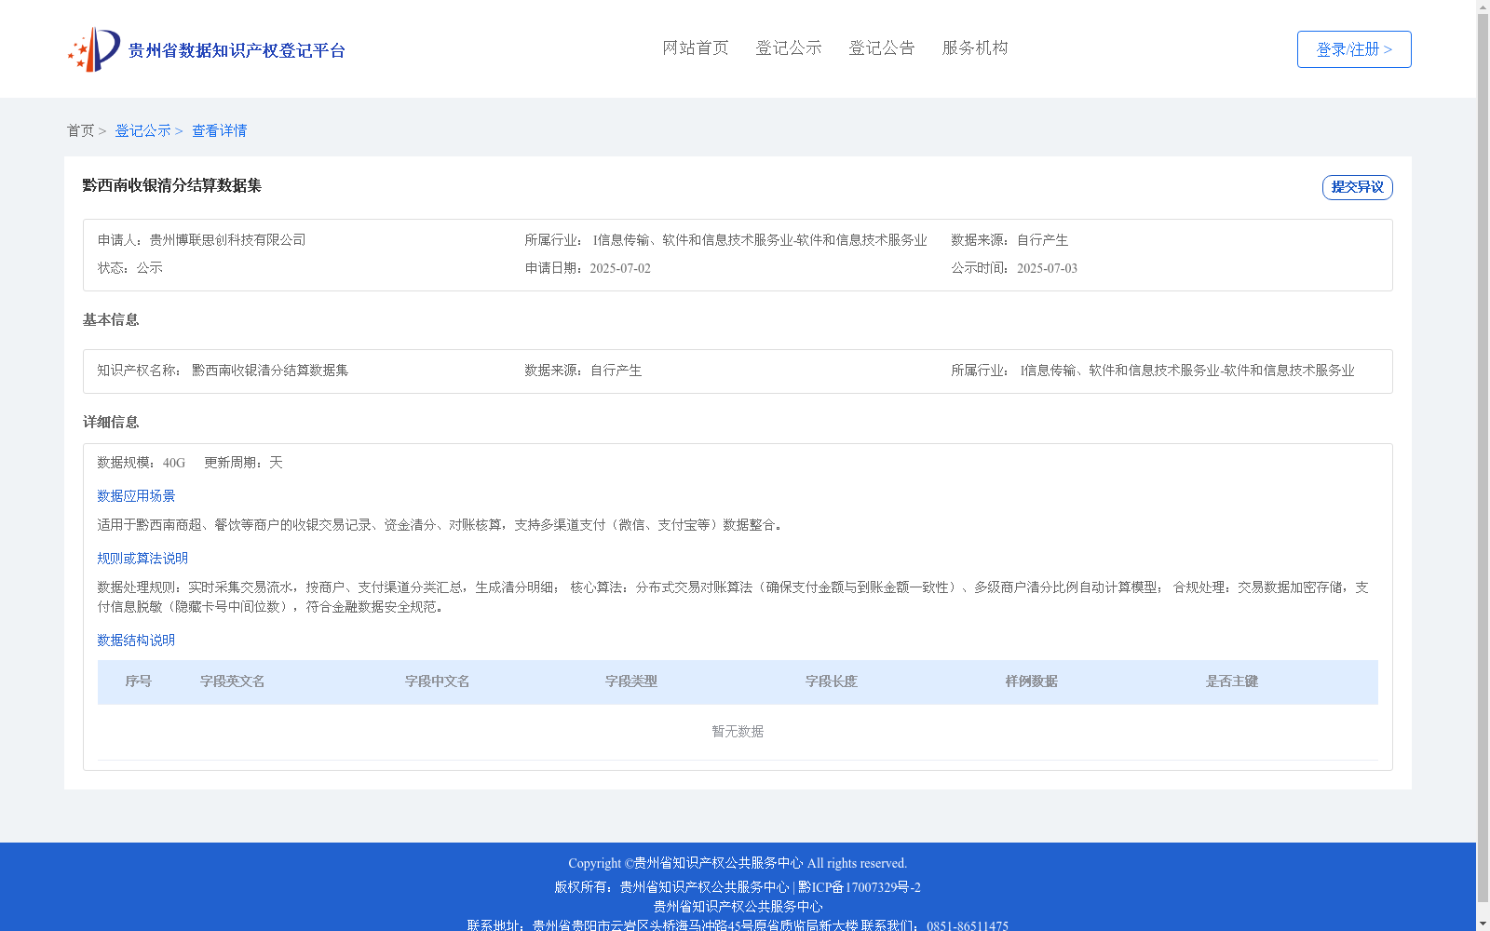
Task: Click applicant 贵州博联思创科技有限公司
Action: 227,240
